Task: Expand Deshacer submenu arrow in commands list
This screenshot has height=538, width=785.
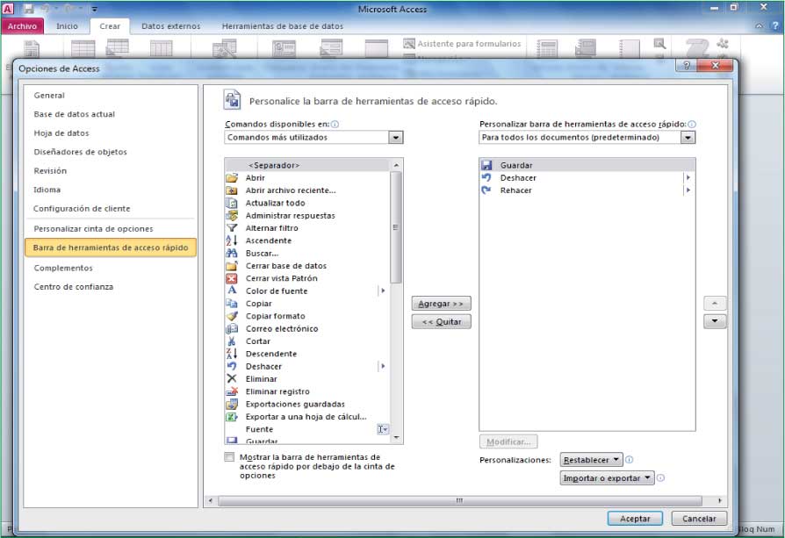Action: click(x=383, y=366)
